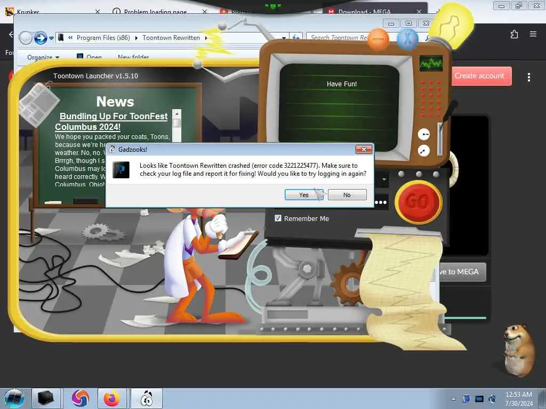The height and width of the screenshot is (409, 546).
Task: Click New folder in the Explorer toolbar
Action: click(x=133, y=57)
